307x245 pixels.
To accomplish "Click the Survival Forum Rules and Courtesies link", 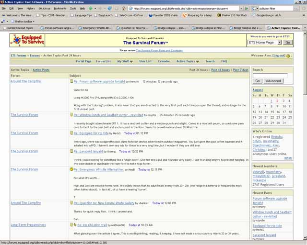I will click(x=159, y=50).
